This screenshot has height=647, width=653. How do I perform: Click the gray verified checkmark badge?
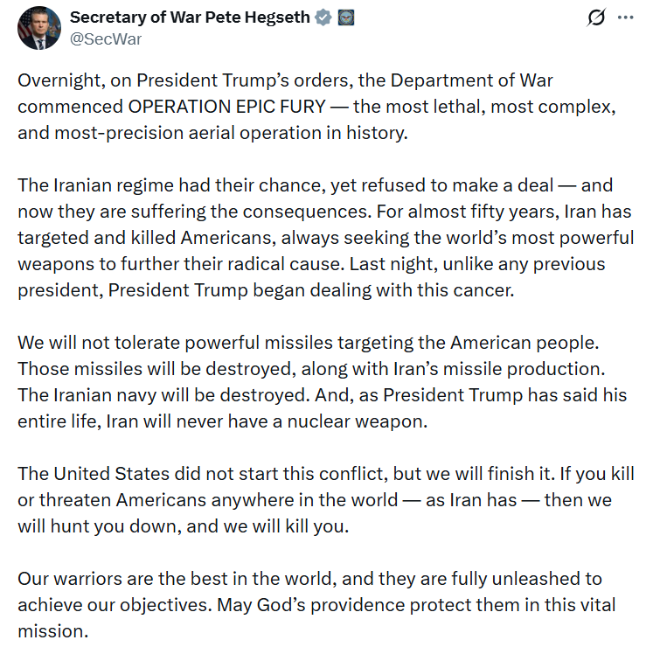click(323, 17)
